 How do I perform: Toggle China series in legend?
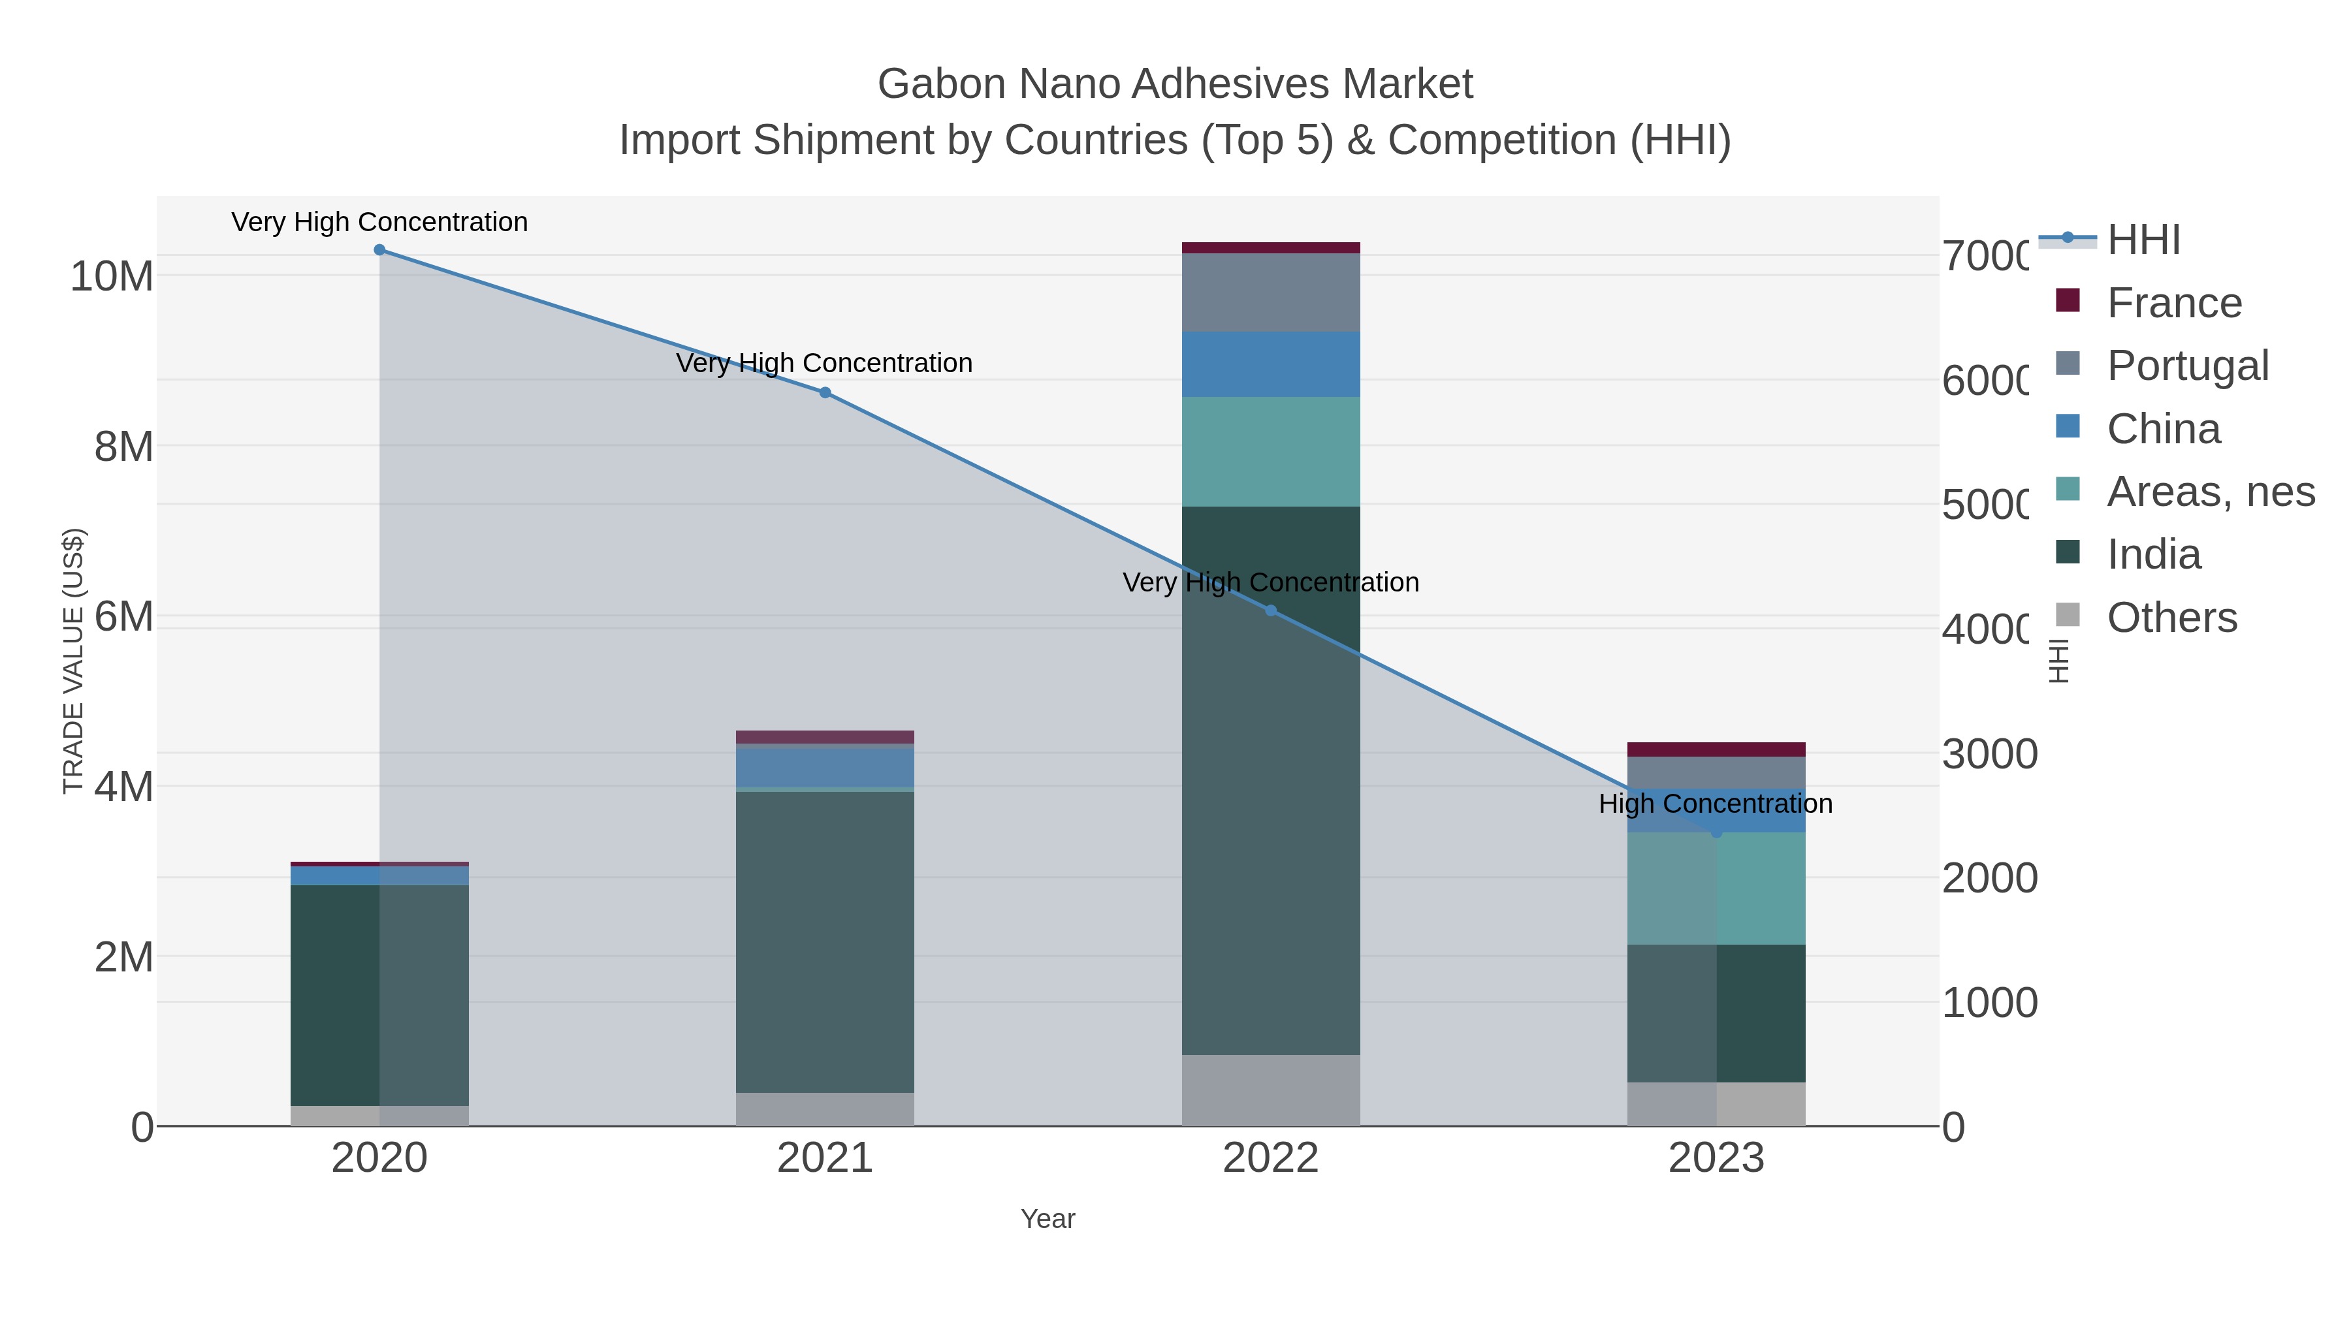tap(2137, 429)
